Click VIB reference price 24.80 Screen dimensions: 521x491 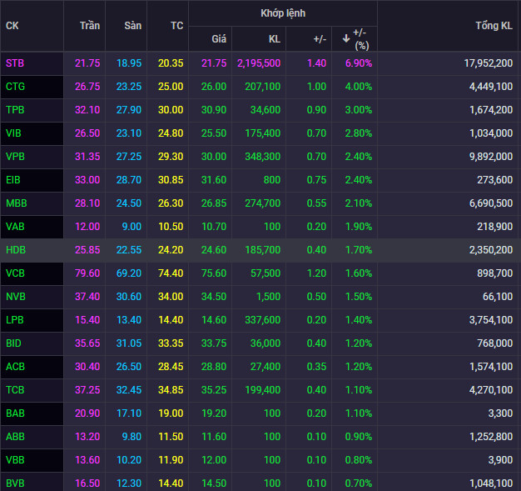[171, 133]
